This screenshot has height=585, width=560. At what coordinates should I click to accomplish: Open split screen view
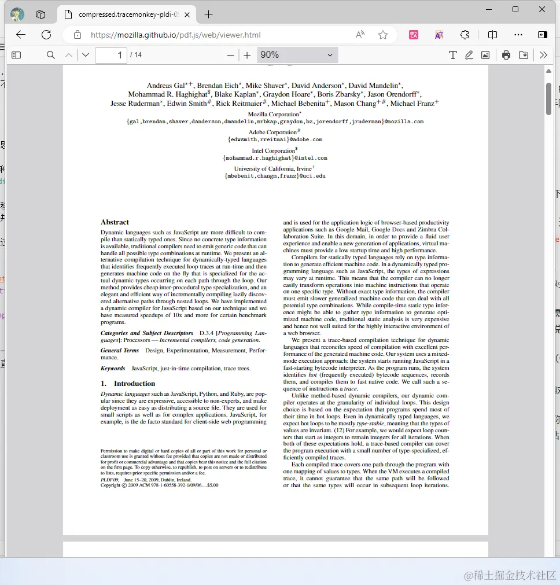(x=492, y=35)
